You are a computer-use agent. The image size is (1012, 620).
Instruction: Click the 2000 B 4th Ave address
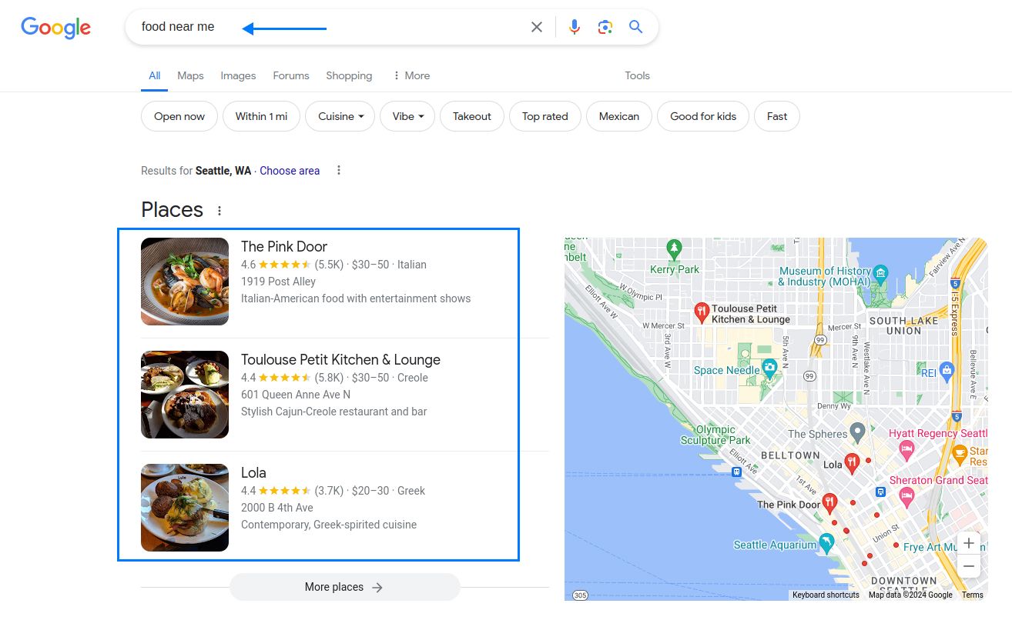pos(277,508)
